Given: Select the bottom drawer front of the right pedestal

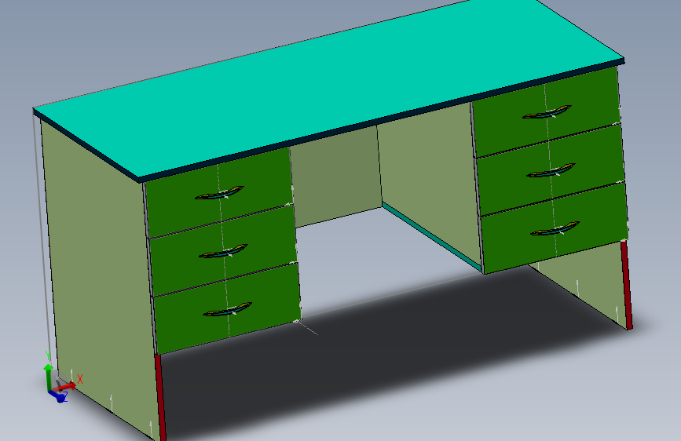Looking at the screenshot, I should pyautogui.click(x=555, y=228).
